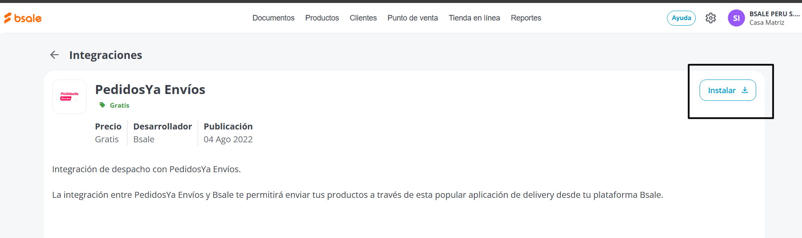This screenshot has width=802, height=238.
Task: Click the green Gratis label text
Action: [x=120, y=105]
